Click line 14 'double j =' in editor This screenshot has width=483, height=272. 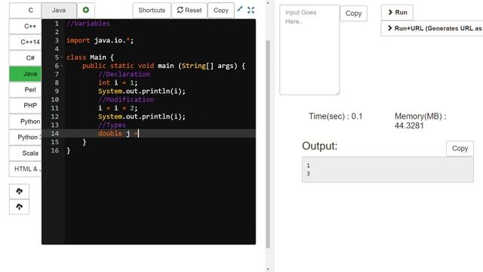pyautogui.click(x=118, y=134)
